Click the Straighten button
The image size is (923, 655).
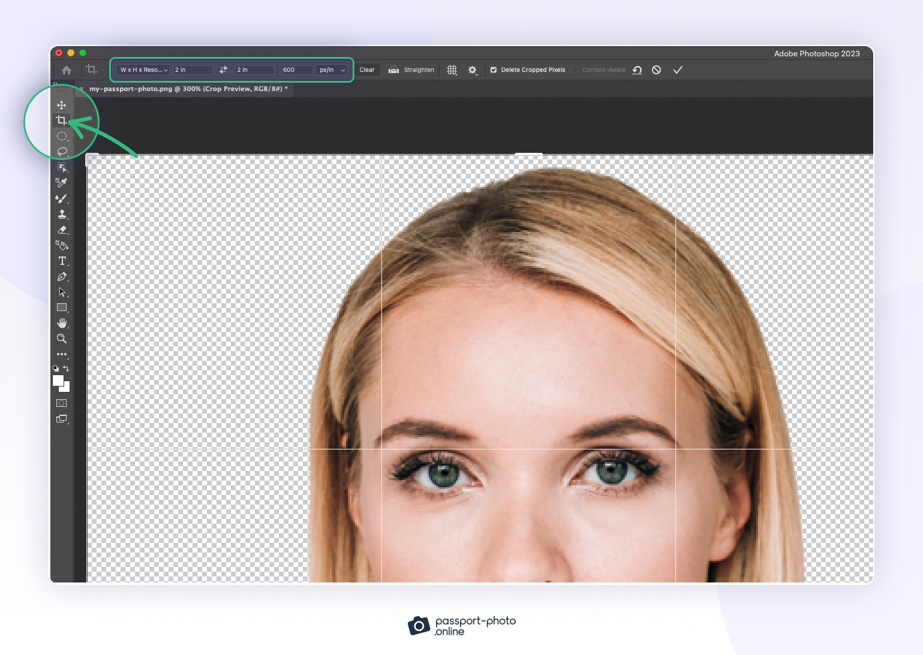[x=411, y=70]
